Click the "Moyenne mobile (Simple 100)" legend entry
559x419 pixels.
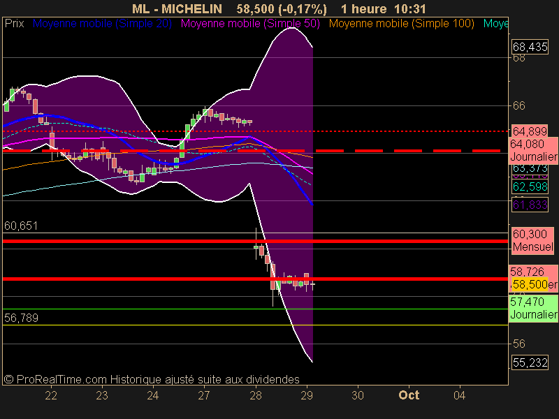(x=401, y=24)
